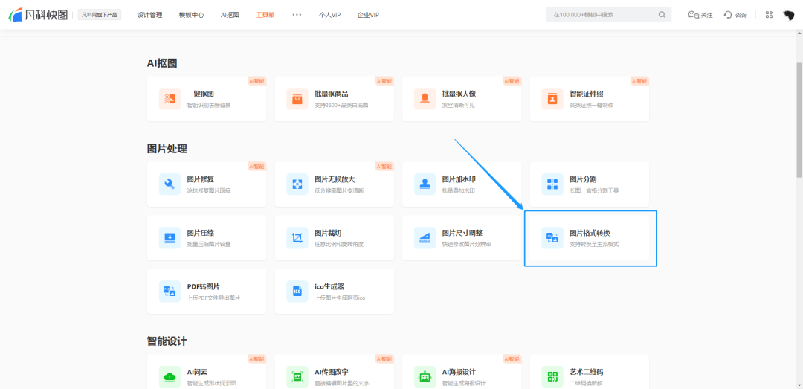
Task: Click the 图片处理 section heading
Action: (x=167, y=149)
